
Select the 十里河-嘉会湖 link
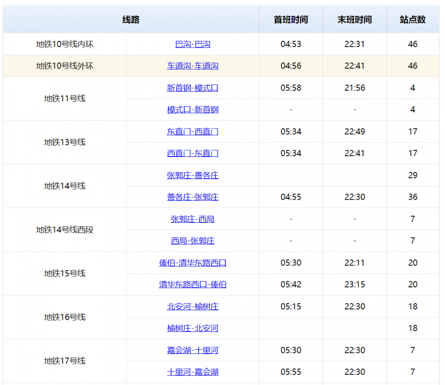pos(192,372)
